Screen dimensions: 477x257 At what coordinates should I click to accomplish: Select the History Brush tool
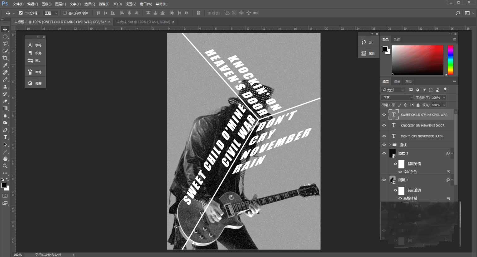5,94
